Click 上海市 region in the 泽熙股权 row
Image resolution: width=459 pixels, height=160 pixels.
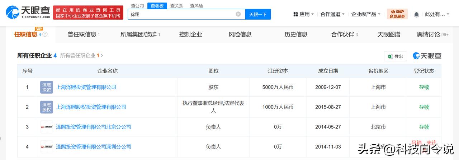[378, 107]
